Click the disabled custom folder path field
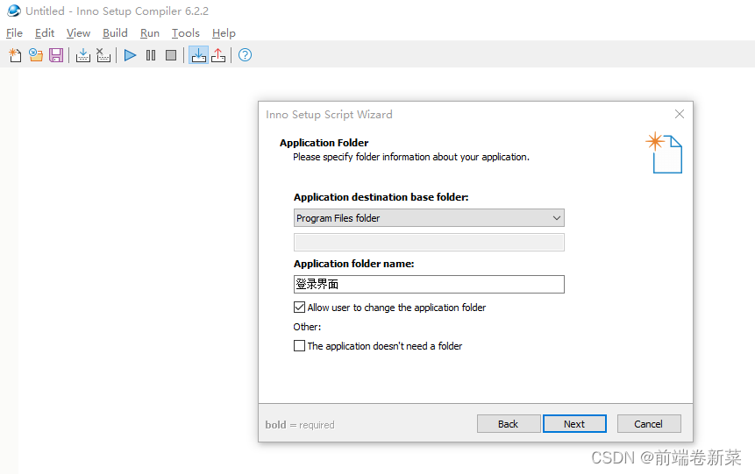The width and height of the screenshot is (755, 474). tap(429, 242)
